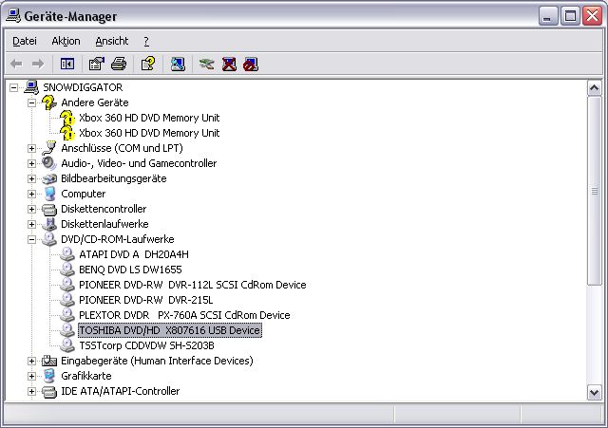Click the vertical scrollbar down arrow
The width and height of the screenshot is (608, 428).
coord(595,392)
